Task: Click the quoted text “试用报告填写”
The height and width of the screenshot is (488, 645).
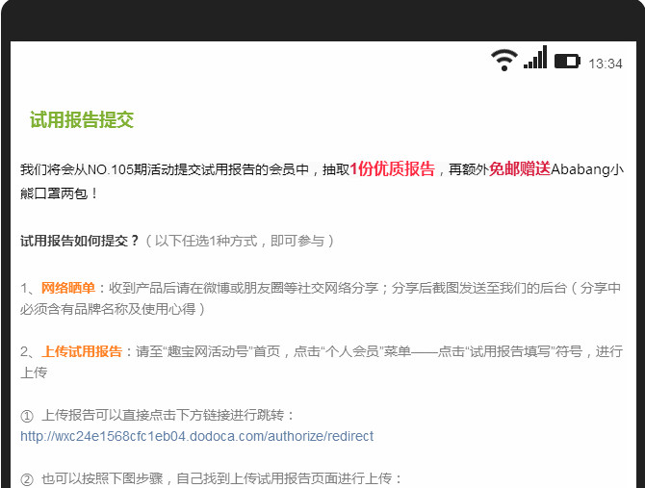Action: pyautogui.click(x=510, y=351)
